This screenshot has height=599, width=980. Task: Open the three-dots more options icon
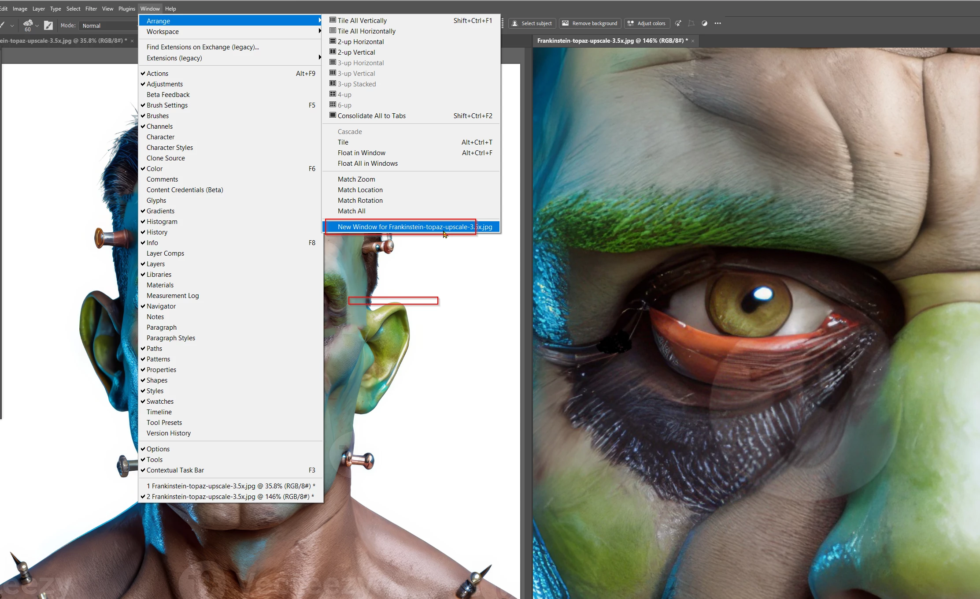tap(717, 23)
